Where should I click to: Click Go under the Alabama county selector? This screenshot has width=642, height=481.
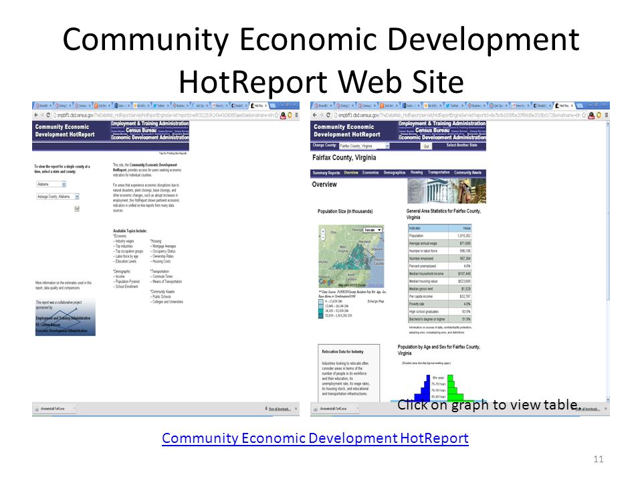coord(76,208)
